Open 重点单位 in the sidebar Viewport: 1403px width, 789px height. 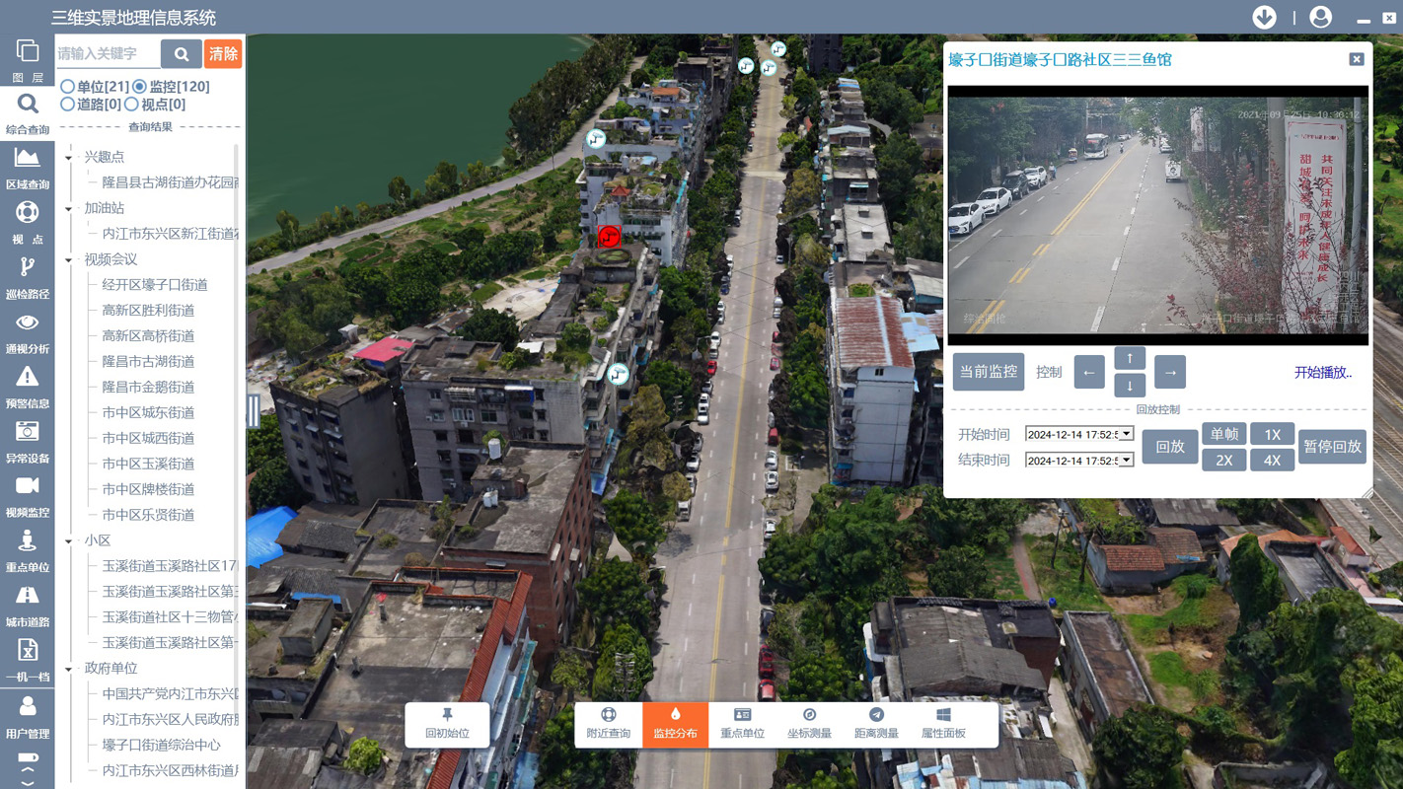tap(27, 551)
